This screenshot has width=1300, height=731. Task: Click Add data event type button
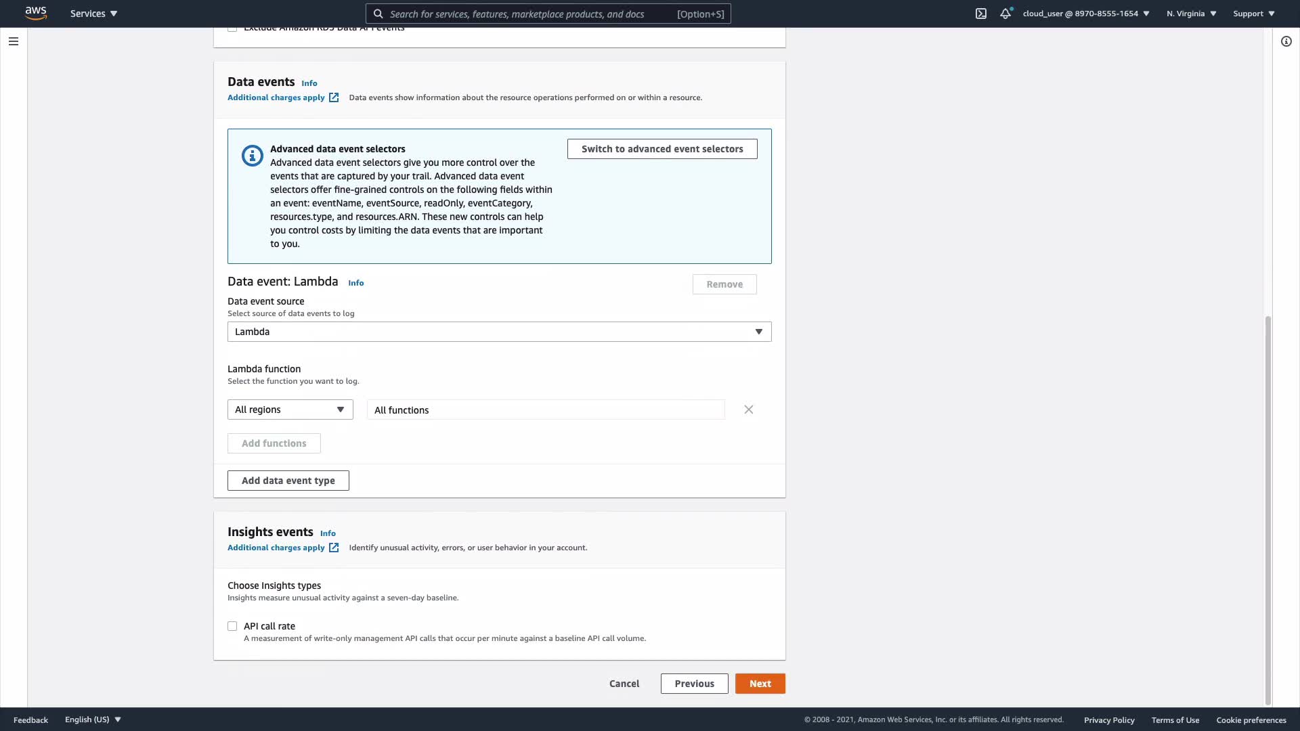click(288, 481)
